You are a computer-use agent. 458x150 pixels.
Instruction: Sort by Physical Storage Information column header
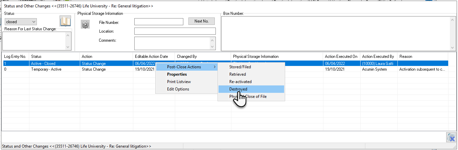tap(277, 57)
